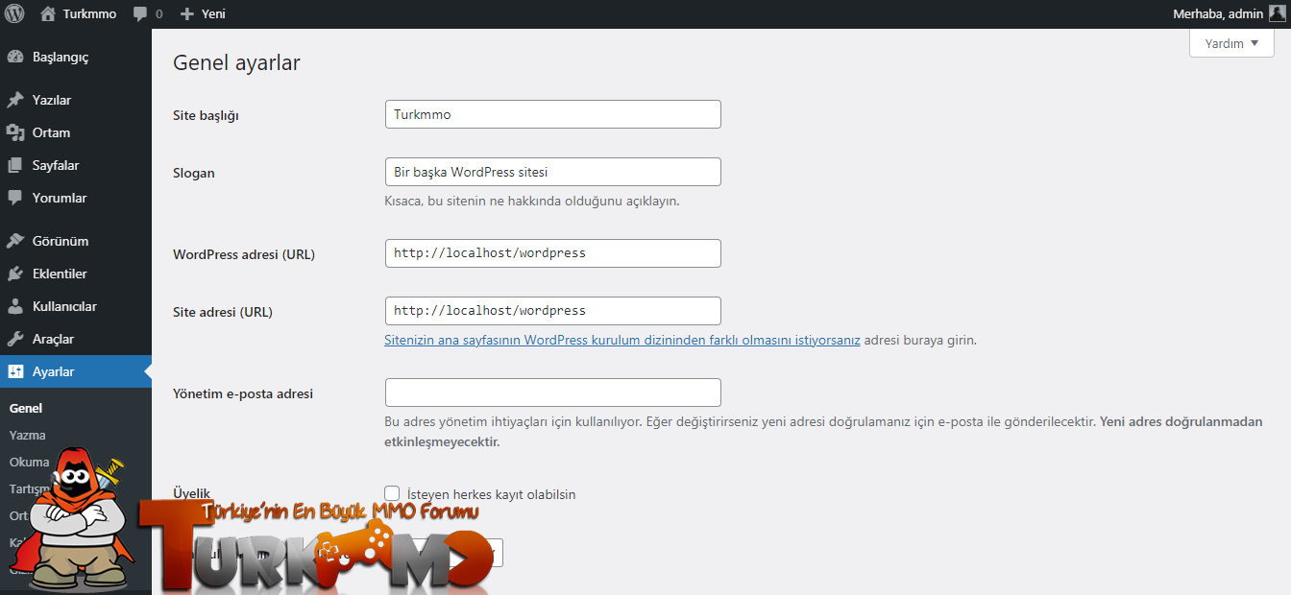Viewport: 1291px width, 595px height.
Task: Focus the Site adresi (URL) field
Action: click(552, 311)
